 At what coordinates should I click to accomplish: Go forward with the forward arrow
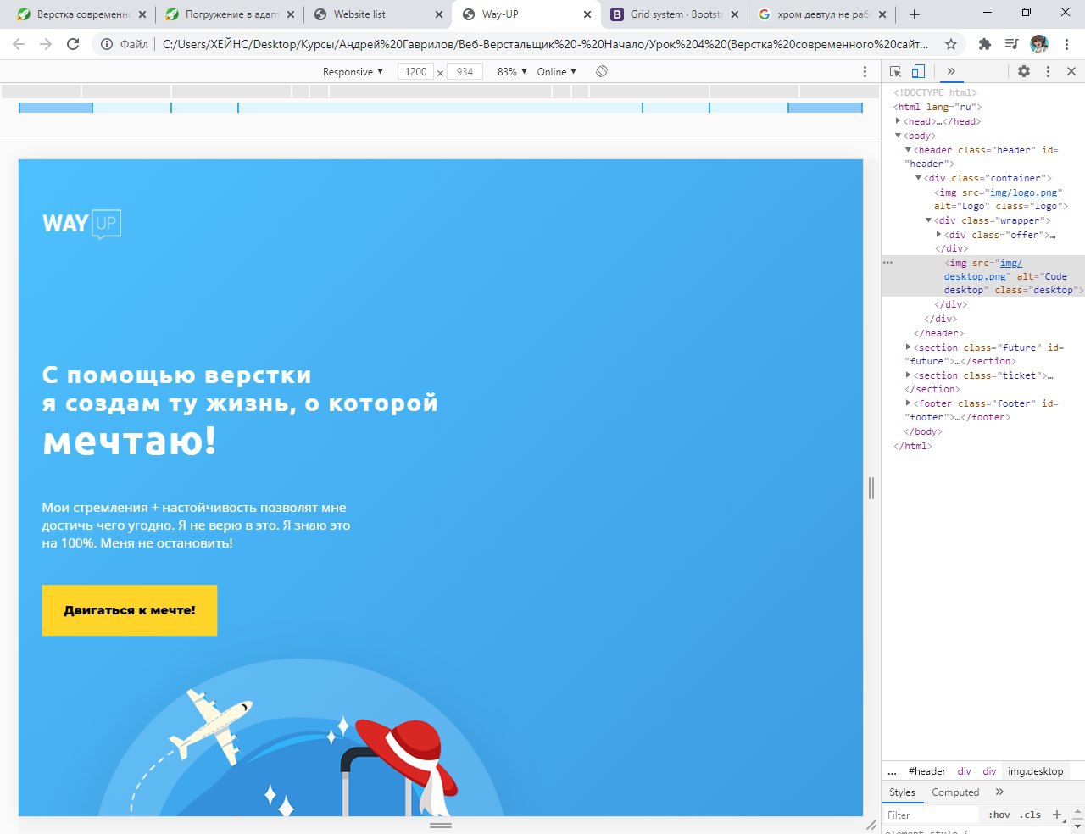[x=46, y=44]
